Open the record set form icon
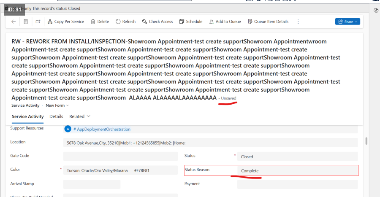380x197 pixels. click(26, 22)
